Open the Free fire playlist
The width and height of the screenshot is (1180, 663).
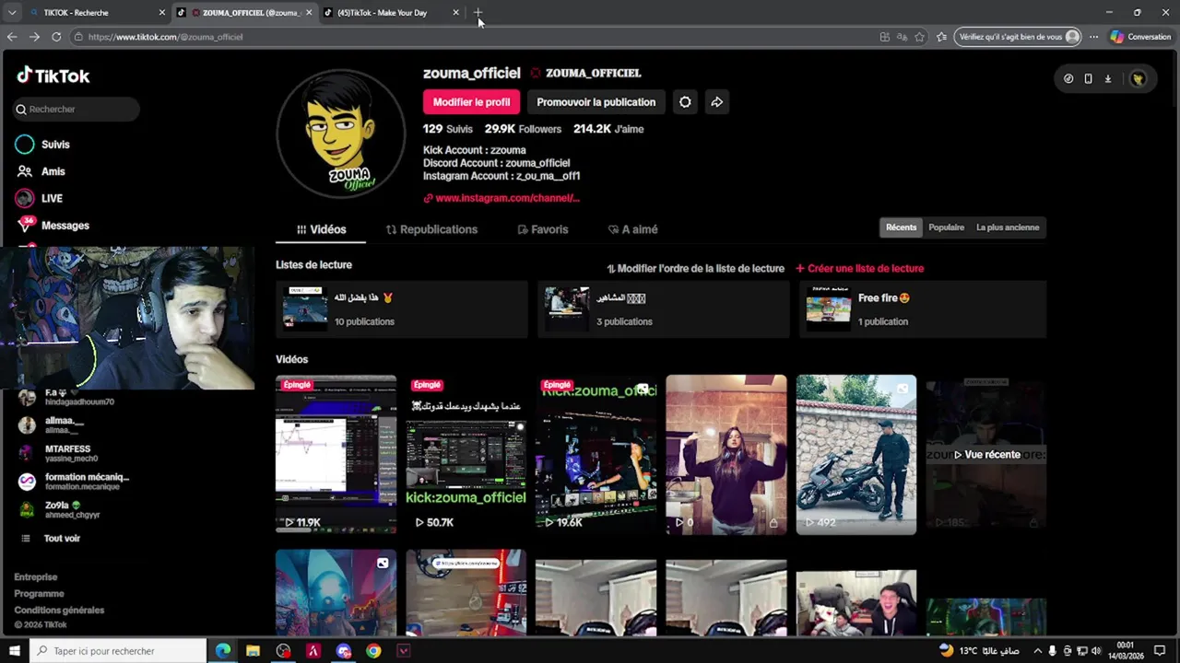click(x=925, y=309)
